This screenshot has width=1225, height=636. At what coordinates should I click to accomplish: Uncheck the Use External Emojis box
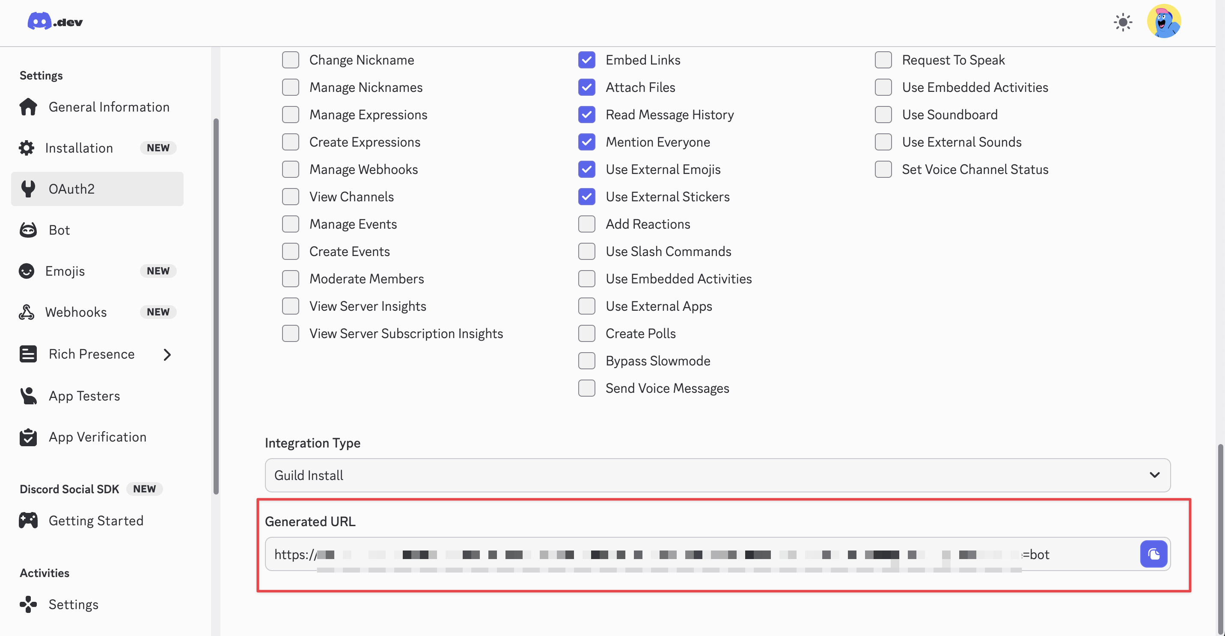587,170
